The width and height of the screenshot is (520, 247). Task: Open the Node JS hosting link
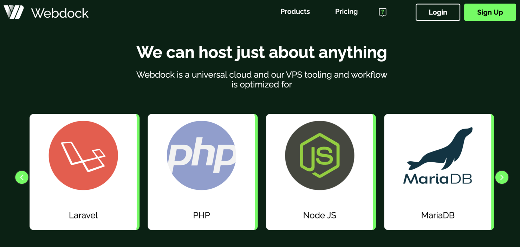point(319,215)
